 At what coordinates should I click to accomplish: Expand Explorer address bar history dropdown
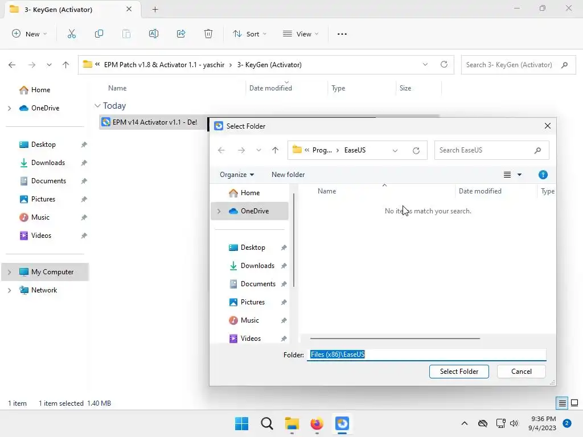coord(425,65)
